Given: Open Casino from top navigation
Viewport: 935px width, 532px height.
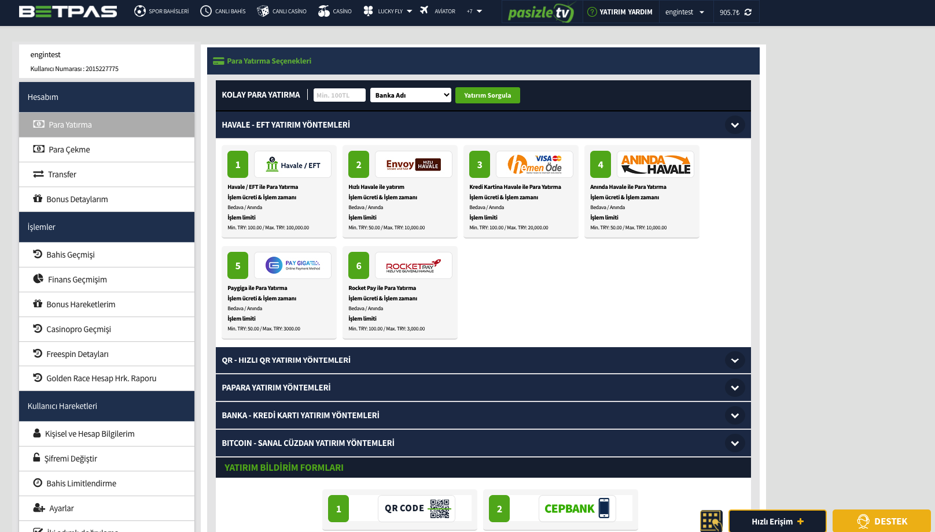Looking at the screenshot, I should tap(335, 11).
